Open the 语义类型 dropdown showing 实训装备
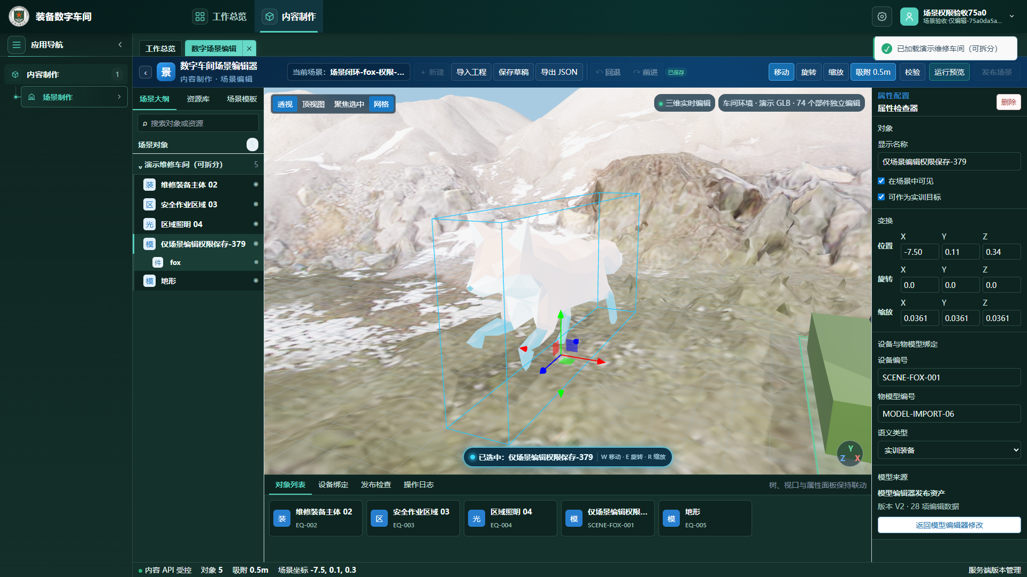 tap(949, 450)
